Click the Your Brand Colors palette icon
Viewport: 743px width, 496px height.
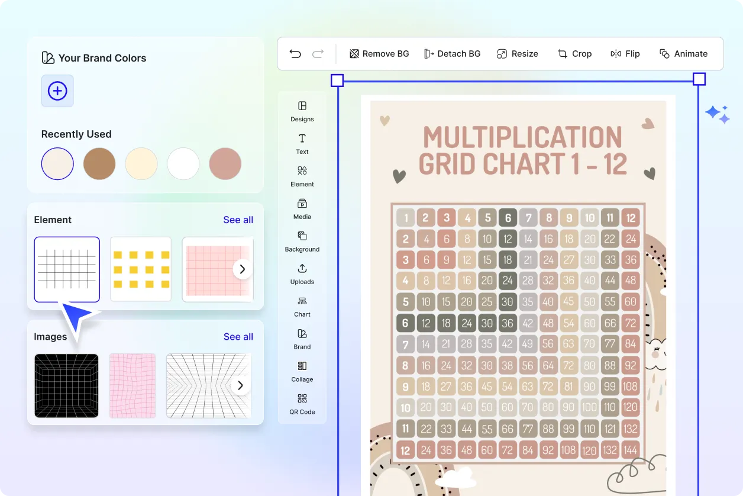click(x=47, y=58)
